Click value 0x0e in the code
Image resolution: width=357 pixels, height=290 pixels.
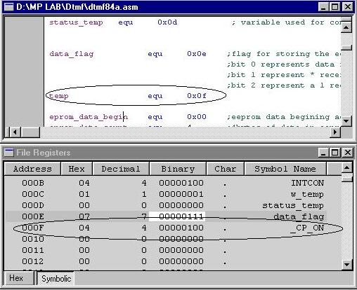click(197, 54)
